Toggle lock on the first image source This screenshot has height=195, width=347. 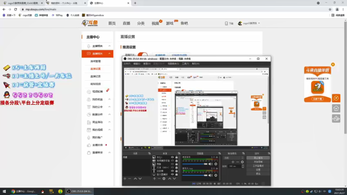[177, 157]
